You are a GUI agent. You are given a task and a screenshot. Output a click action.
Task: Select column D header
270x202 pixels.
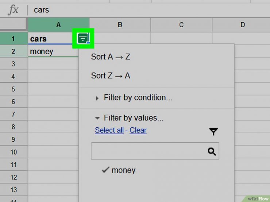pos(241,25)
